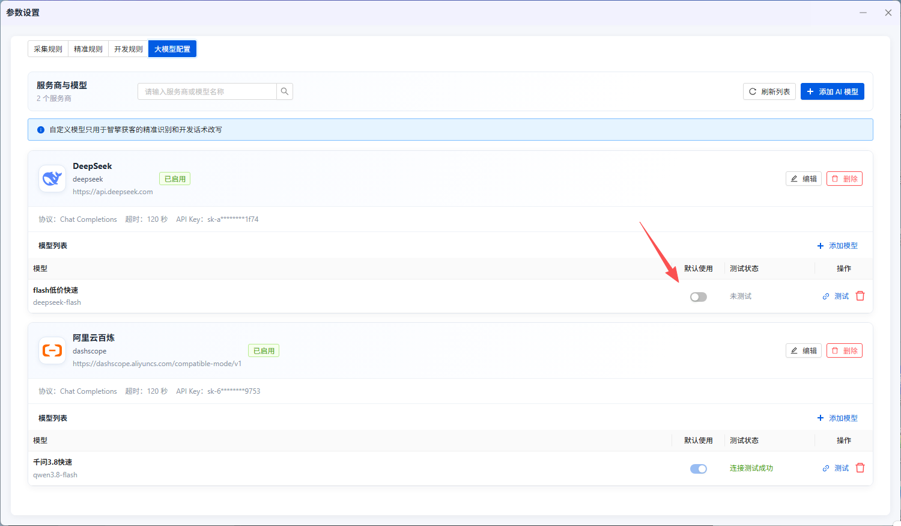The height and width of the screenshot is (526, 901).
Task: Click API Key sk-6********9753 text
Action: point(218,391)
